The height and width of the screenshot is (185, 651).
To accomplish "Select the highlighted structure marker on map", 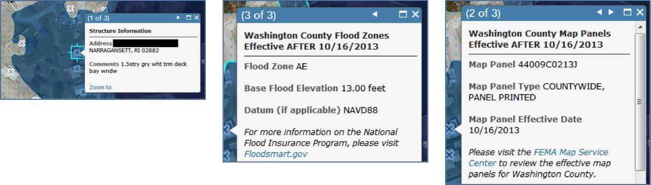I will tap(76, 52).
